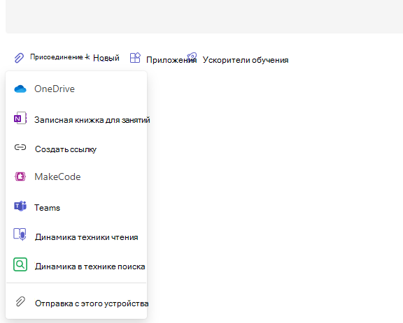Viewport: 403px width, 323px height.
Task: Click the green Search Progress icon
Action: pyautogui.click(x=20, y=264)
